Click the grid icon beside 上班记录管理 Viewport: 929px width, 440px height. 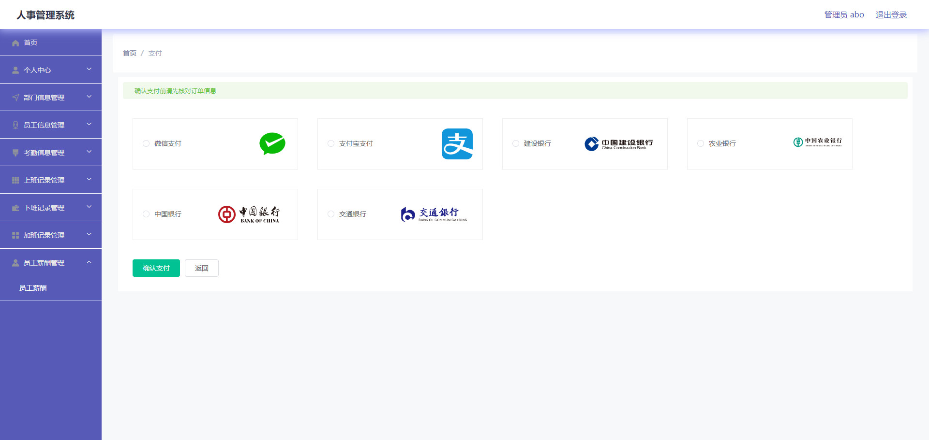15,181
